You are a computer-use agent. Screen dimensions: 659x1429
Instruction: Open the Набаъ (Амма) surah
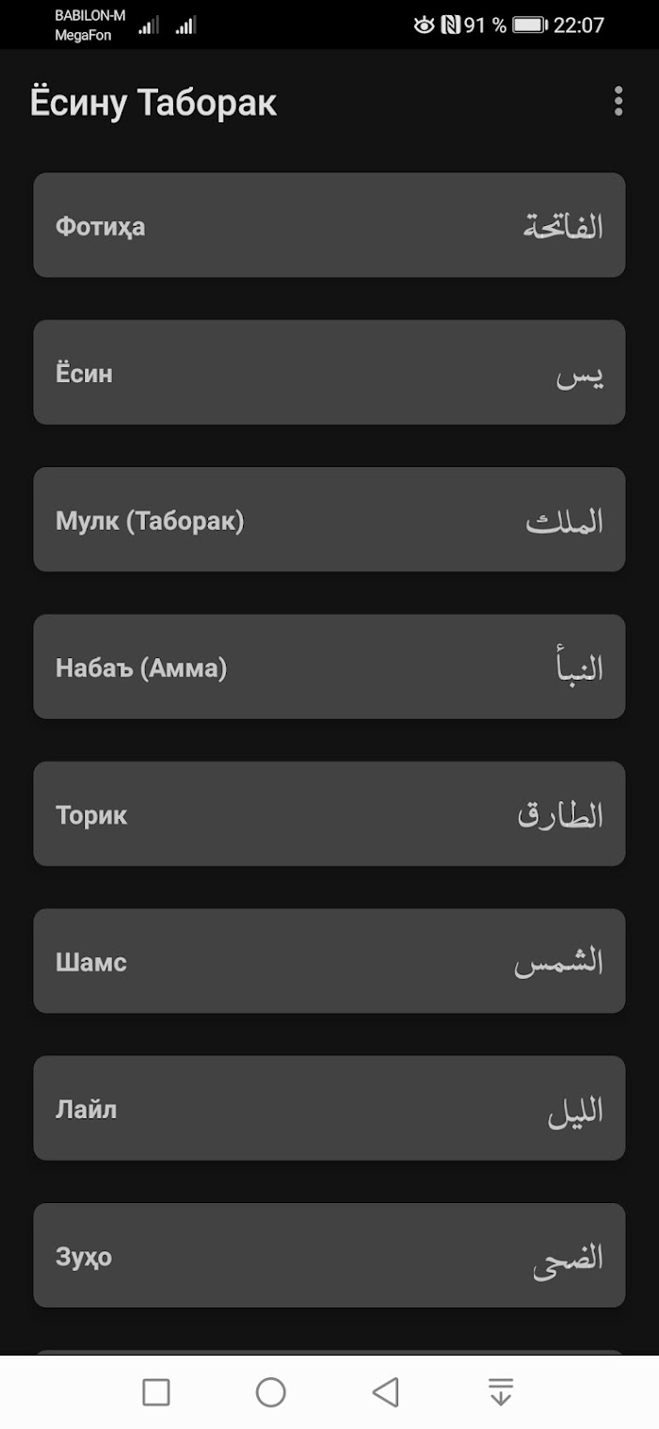click(x=329, y=666)
